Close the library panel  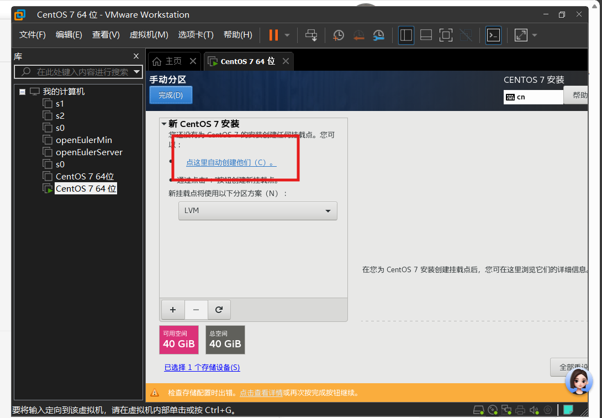click(x=136, y=56)
